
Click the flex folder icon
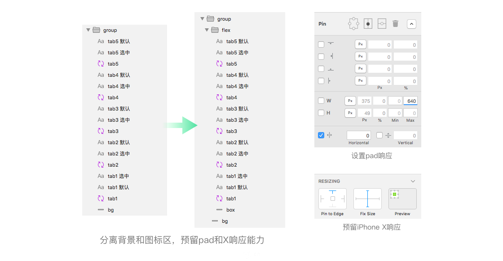point(215,30)
